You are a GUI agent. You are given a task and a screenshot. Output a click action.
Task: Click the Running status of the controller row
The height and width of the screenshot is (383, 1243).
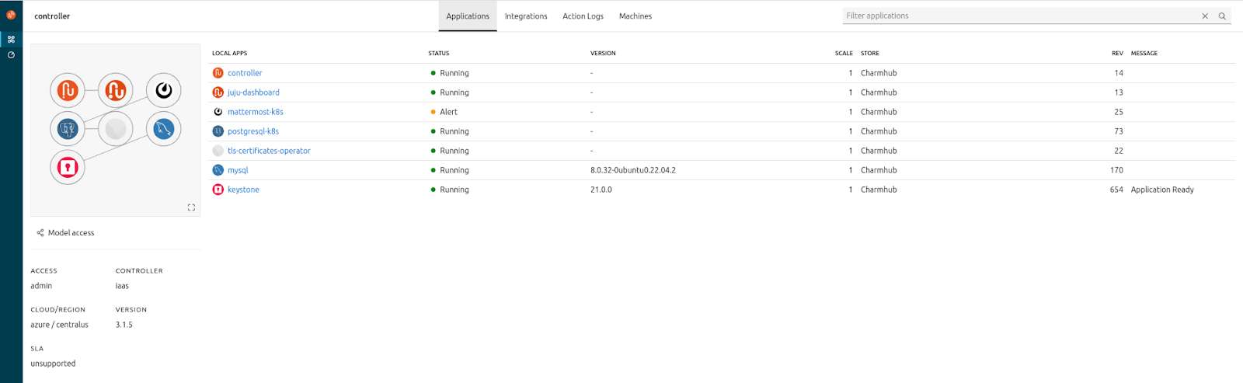[450, 73]
